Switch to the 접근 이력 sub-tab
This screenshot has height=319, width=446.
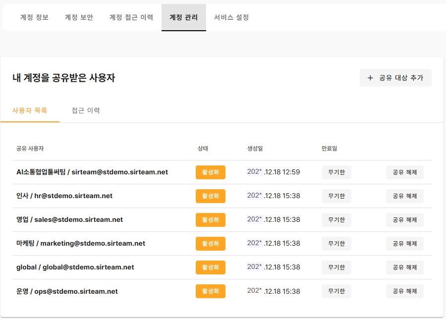click(x=86, y=110)
